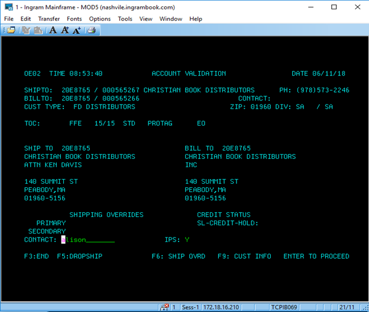Click the F9: CUST INFO label

244,256
